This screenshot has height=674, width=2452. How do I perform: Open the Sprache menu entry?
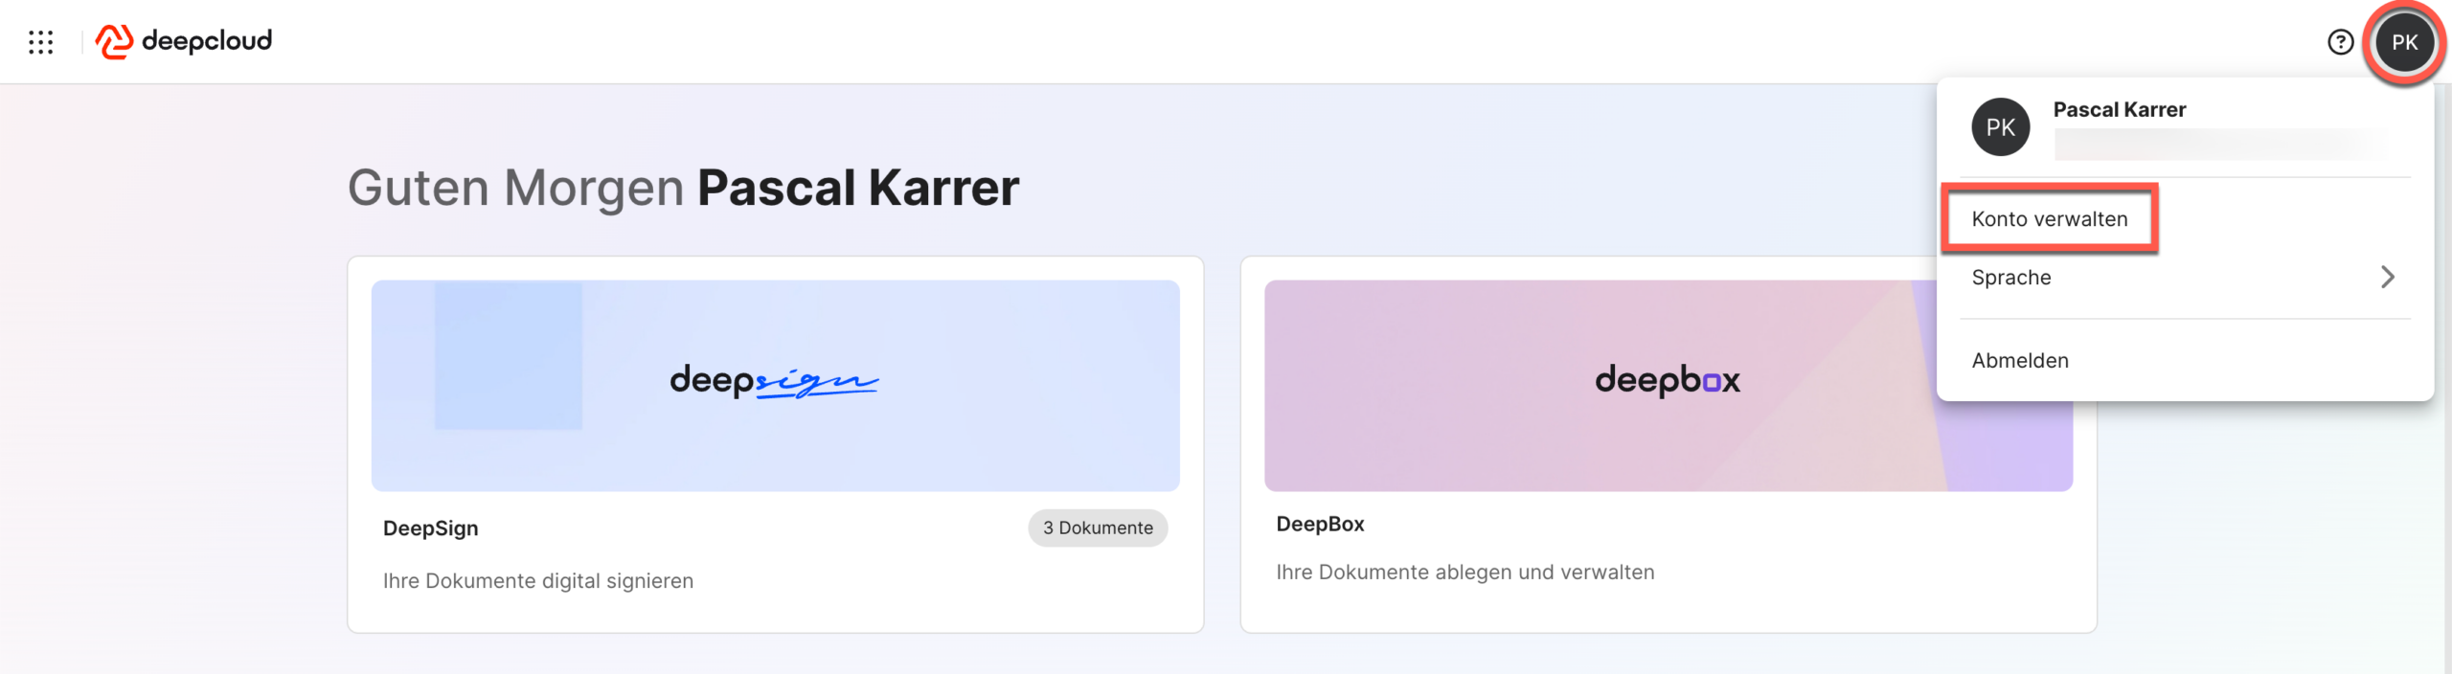(2011, 278)
